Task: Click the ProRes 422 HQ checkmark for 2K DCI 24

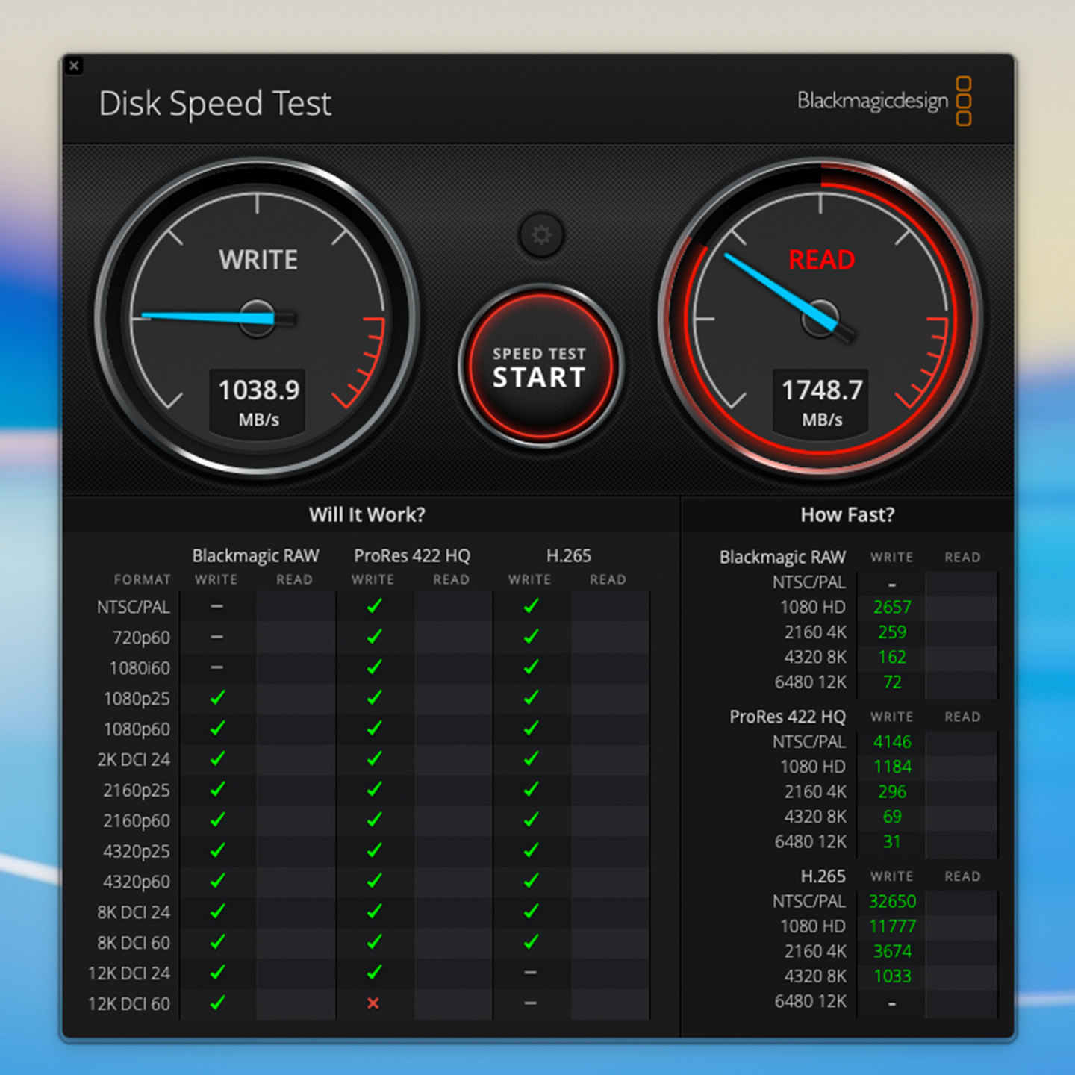Action: tap(374, 759)
